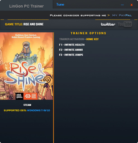The height and width of the screenshot is (143, 138).
Task: Open the Twitter logo link
Action: (108, 24)
